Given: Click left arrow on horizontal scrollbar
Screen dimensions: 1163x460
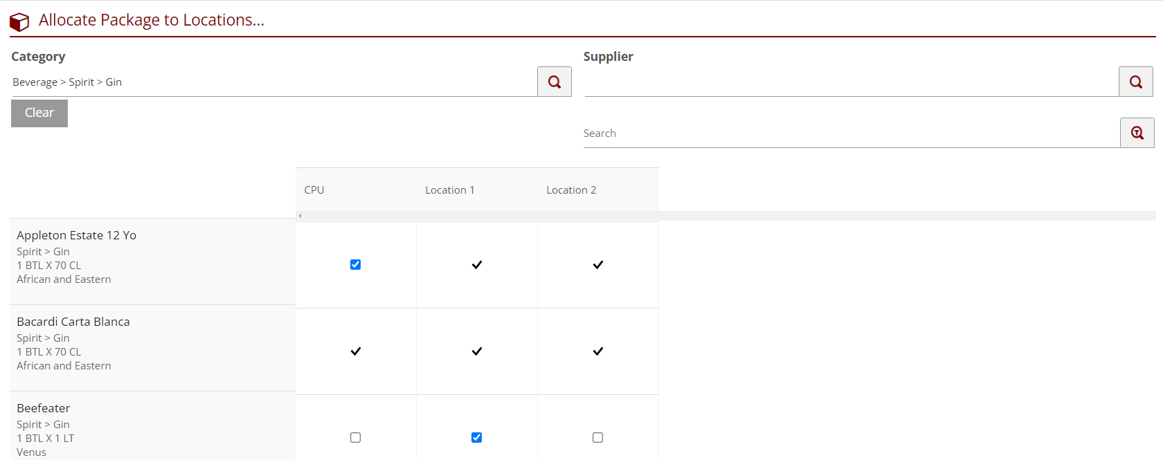Looking at the screenshot, I should click(300, 216).
